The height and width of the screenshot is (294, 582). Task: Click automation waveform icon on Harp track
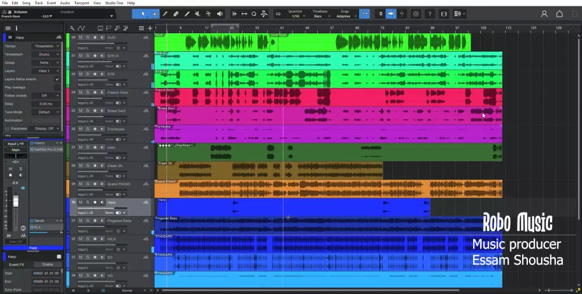(146, 203)
